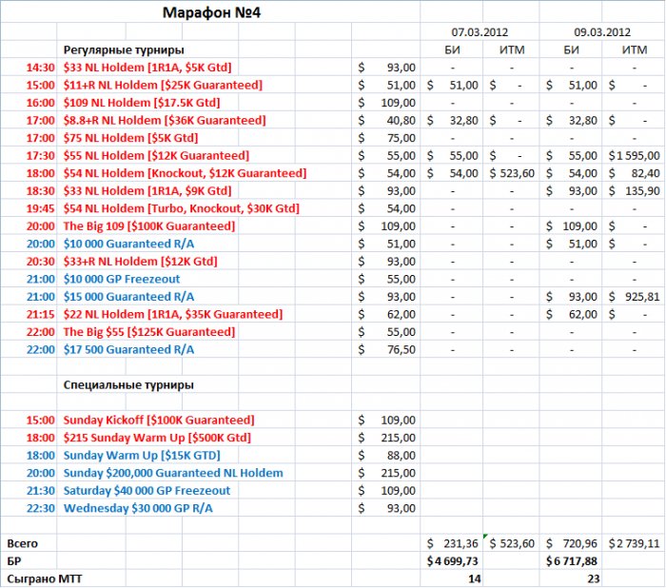The image size is (666, 588).
Task: Select the Регулярные турниры heading cell
Action: click(124, 50)
